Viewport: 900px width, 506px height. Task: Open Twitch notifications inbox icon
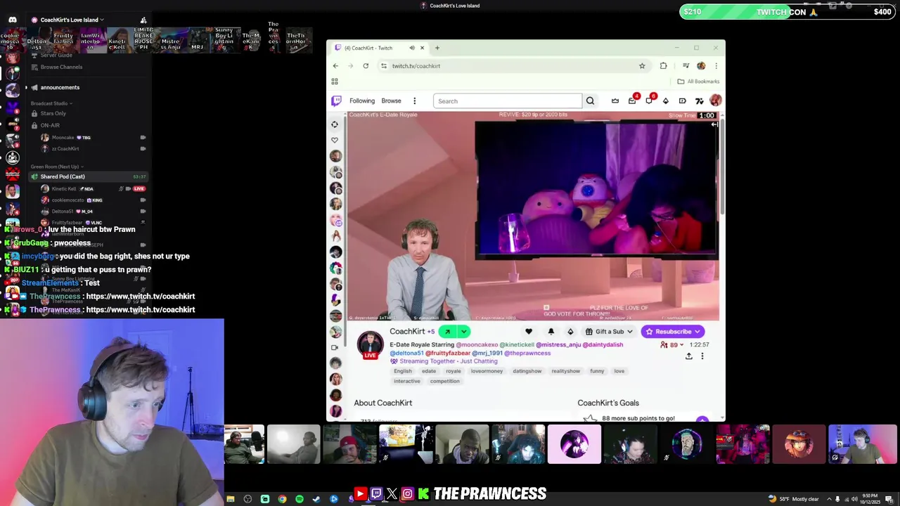pyautogui.click(x=632, y=100)
